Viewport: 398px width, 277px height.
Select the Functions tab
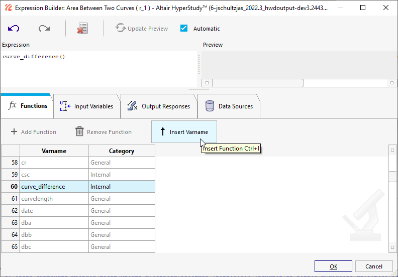28,106
